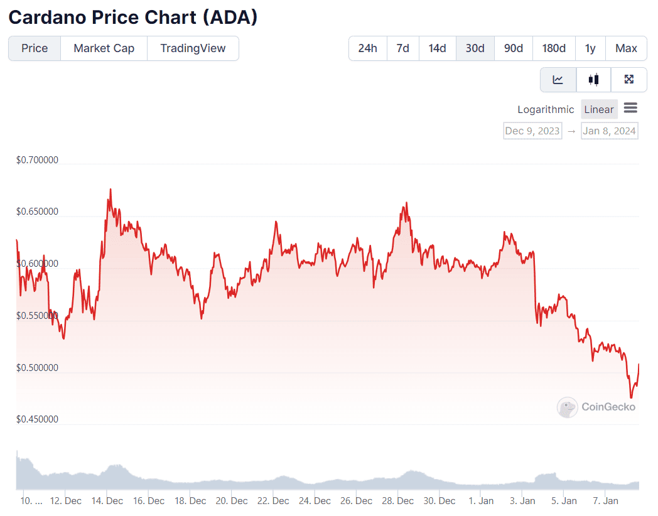Screen dimensions: 658x516
Task: Select the 90d time range
Action: point(513,48)
